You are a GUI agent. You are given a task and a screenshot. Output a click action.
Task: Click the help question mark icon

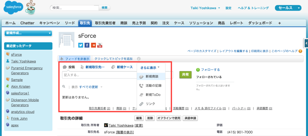300,51
